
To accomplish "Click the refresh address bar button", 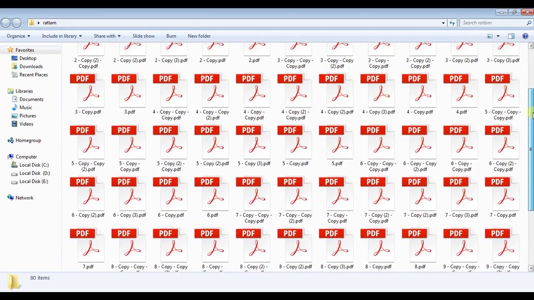I will coord(452,23).
